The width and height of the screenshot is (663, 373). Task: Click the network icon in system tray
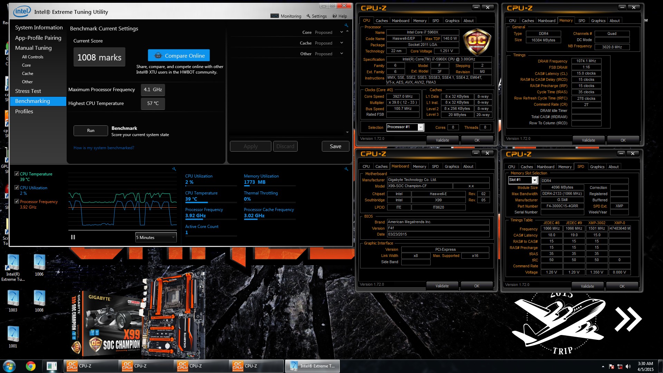click(x=620, y=366)
